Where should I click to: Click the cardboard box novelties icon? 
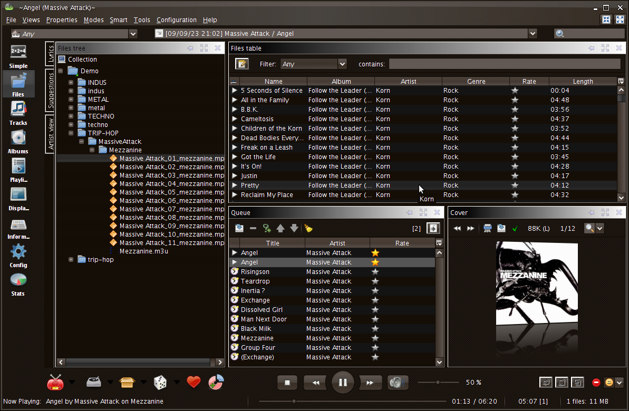point(127,382)
